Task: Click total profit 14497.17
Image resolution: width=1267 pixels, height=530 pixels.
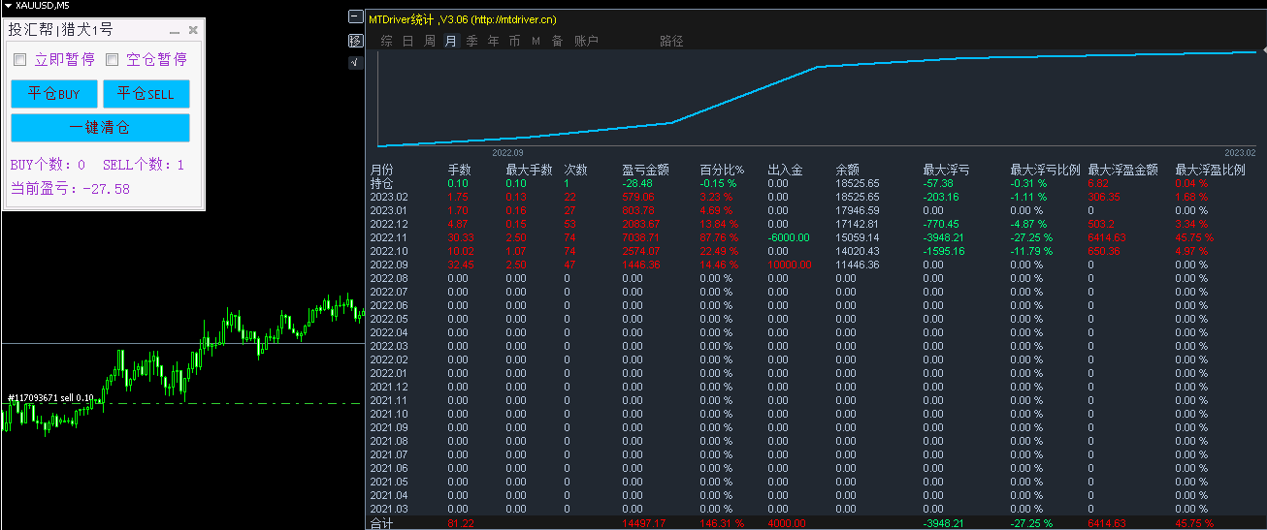Action: [644, 523]
